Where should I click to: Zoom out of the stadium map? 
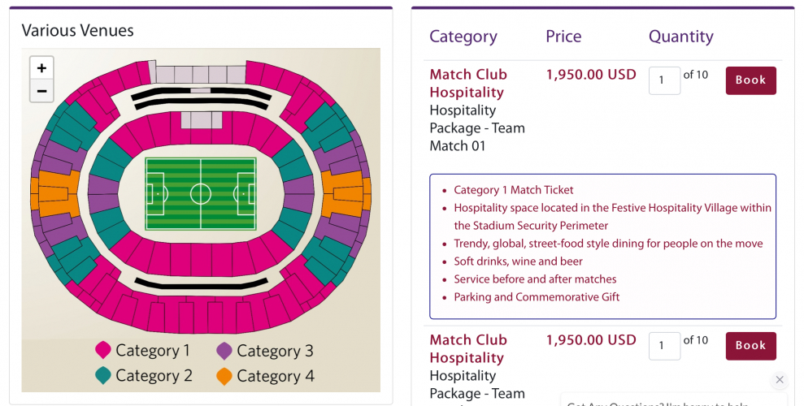point(41,91)
